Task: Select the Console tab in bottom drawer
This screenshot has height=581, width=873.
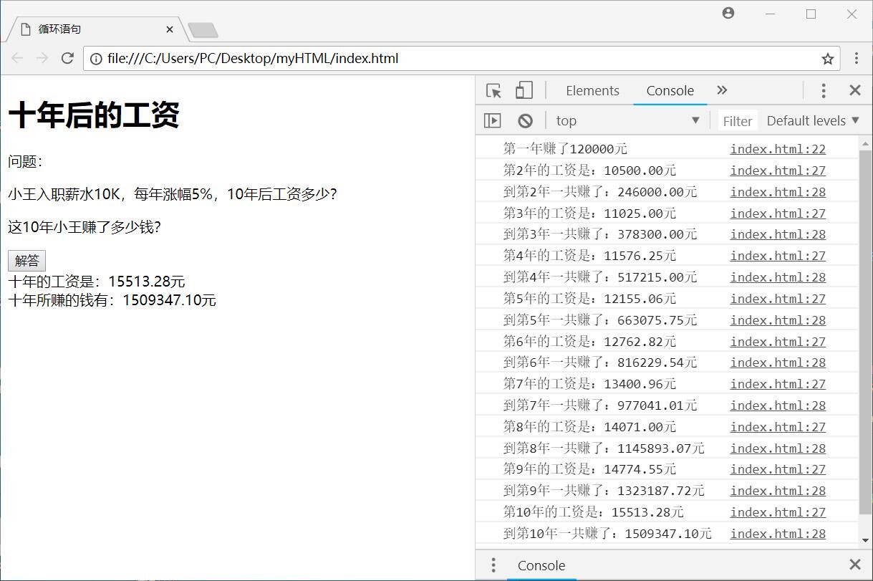Action: pyautogui.click(x=541, y=565)
